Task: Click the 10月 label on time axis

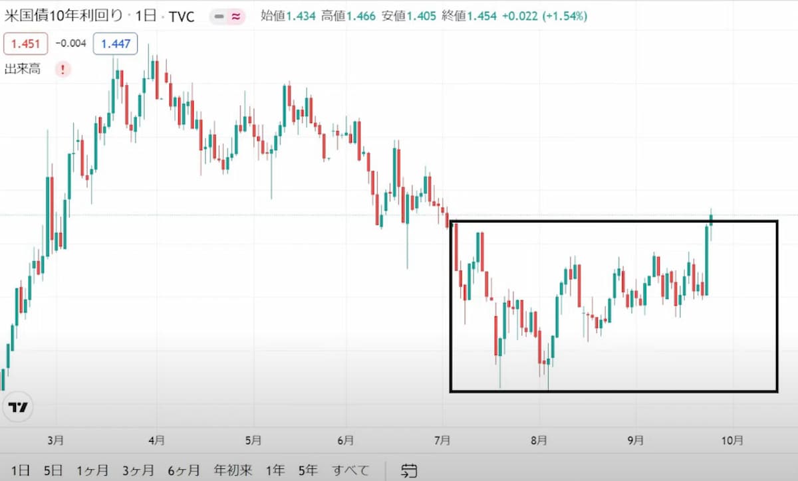Action: 732,440
